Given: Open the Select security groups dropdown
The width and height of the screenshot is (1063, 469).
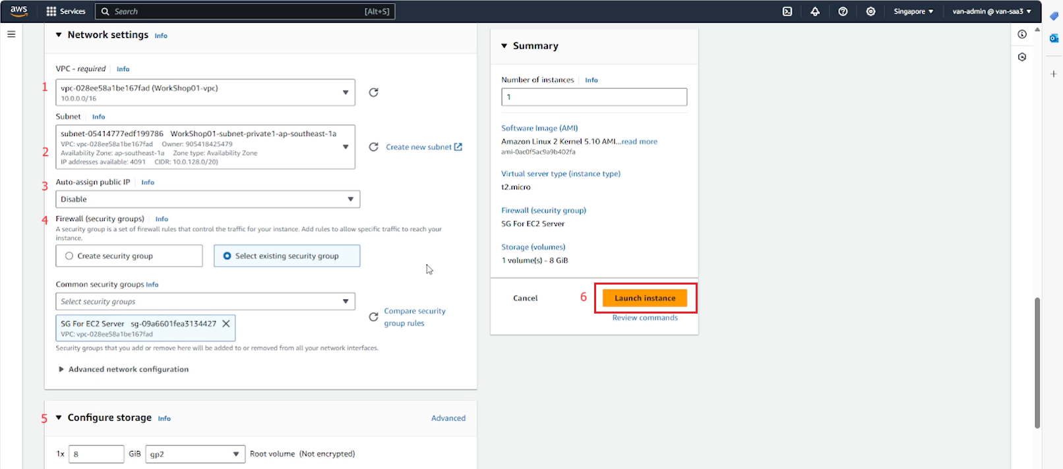Looking at the screenshot, I should 205,301.
